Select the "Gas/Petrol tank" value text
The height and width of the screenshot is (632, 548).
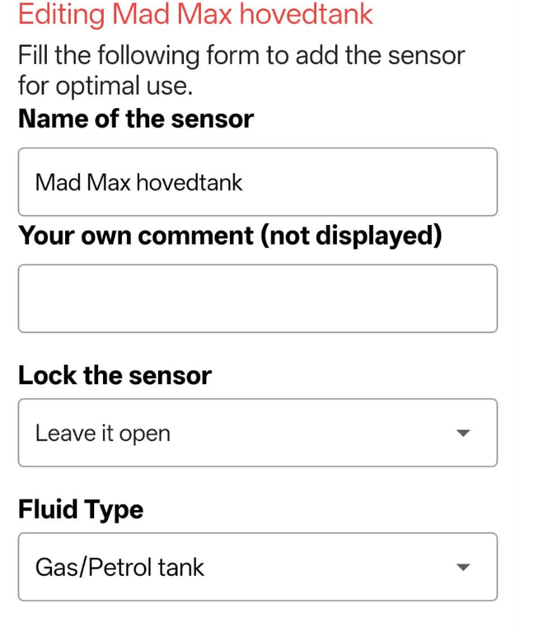(119, 568)
